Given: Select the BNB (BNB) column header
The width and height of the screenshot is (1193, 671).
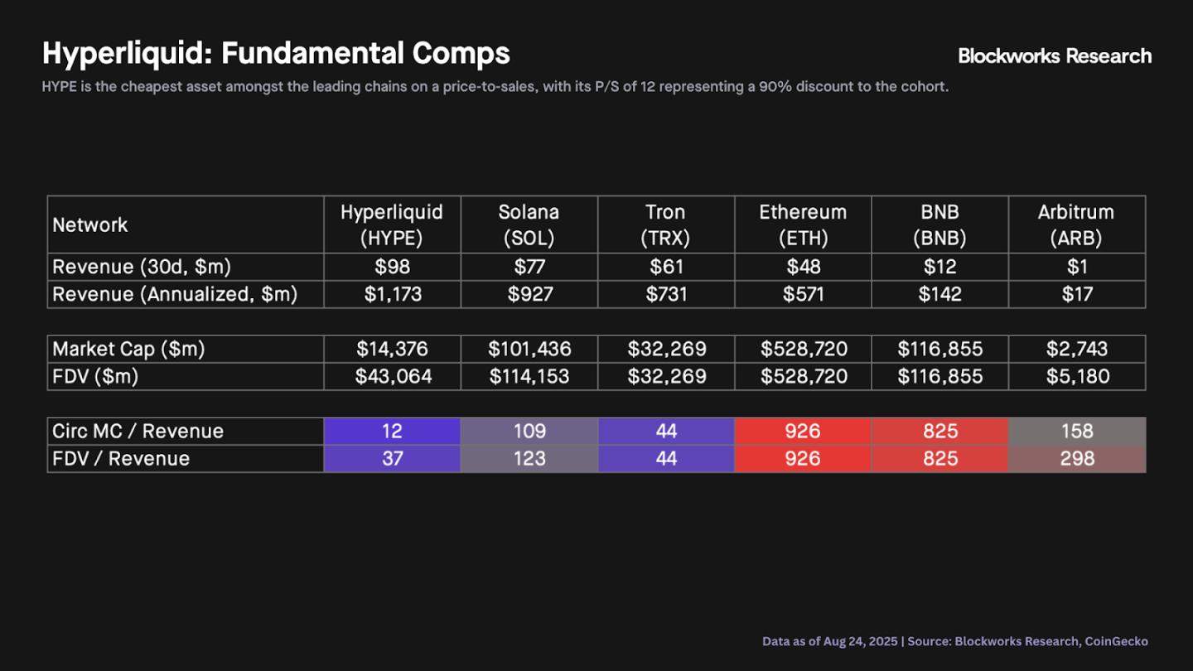Looking at the screenshot, I should coord(939,224).
